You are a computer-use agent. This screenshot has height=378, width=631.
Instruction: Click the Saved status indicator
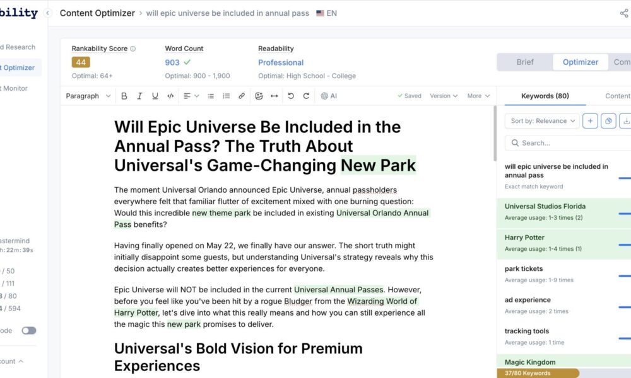click(410, 96)
